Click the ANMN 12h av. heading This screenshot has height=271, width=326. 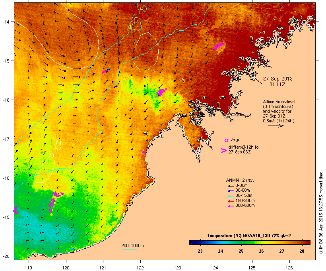click(240, 180)
